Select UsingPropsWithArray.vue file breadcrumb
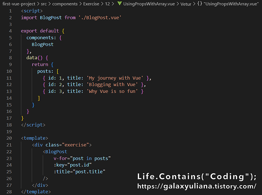 [x=149, y=4]
